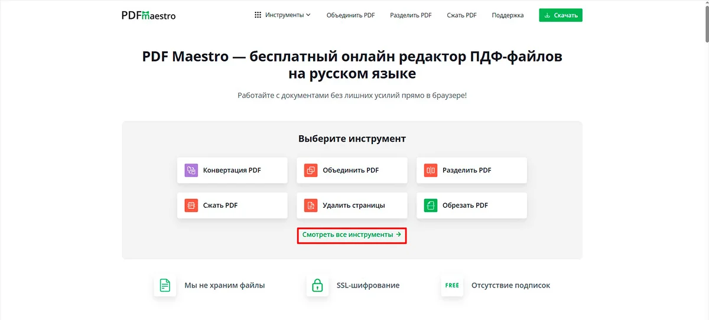Click the PDF Maestro logo
Viewport: 709px width, 320px height.
click(148, 15)
